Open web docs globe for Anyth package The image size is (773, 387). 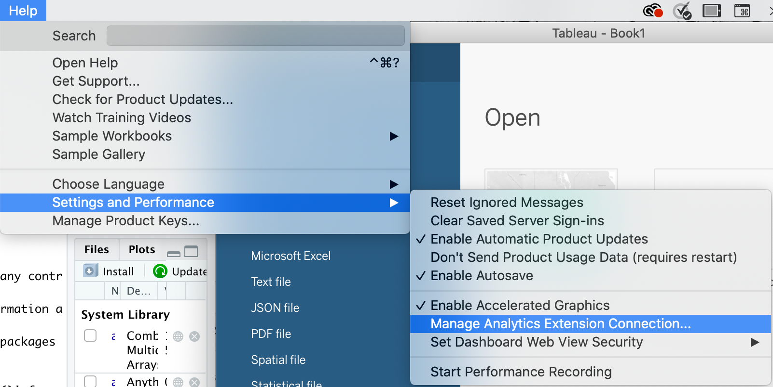(x=178, y=382)
